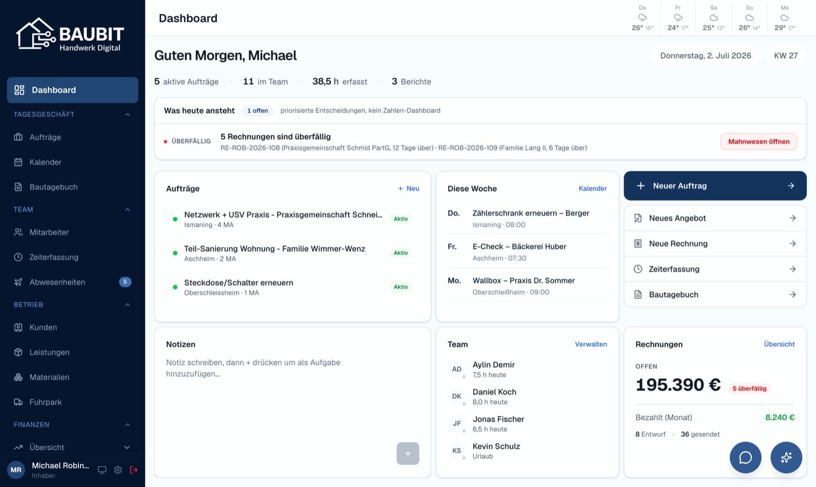Collapse the TEAM sidebar section
Screen dimensions: 816x487
(127, 210)
